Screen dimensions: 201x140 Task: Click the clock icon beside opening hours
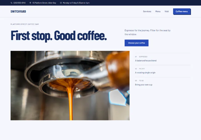(x=61, y=3)
